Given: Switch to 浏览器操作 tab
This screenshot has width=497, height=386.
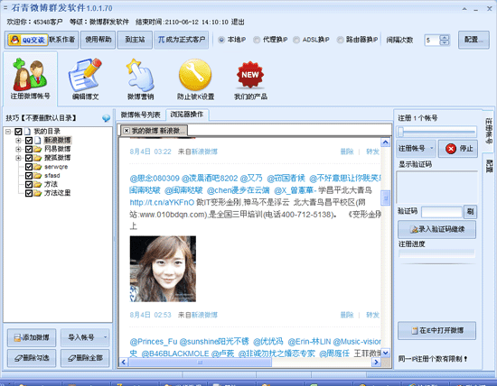Looking at the screenshot, I should (187, 115).
